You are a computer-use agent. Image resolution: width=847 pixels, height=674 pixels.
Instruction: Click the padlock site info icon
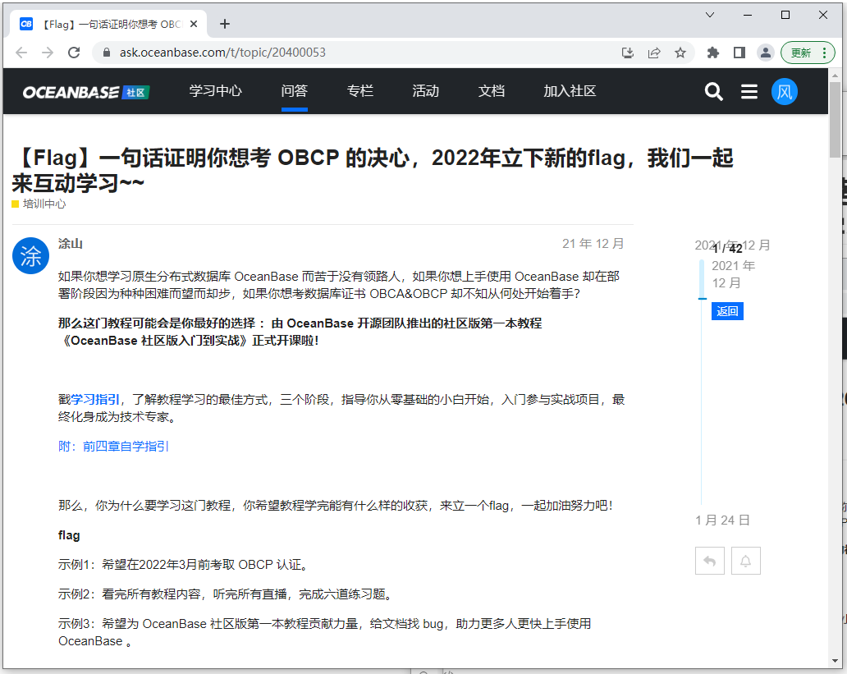(x=107, y=53)
